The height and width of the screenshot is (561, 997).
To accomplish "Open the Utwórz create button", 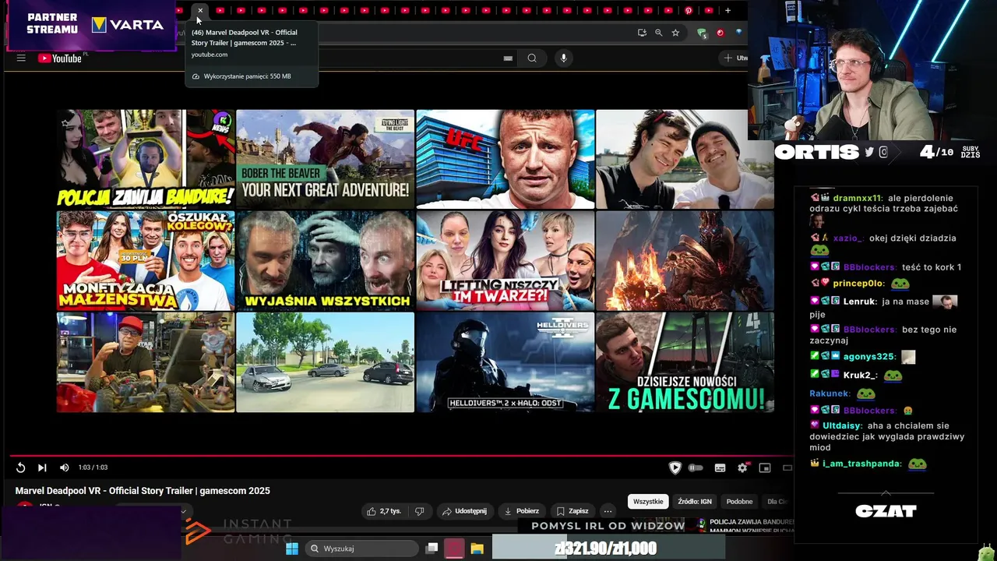I will (735, 58).
